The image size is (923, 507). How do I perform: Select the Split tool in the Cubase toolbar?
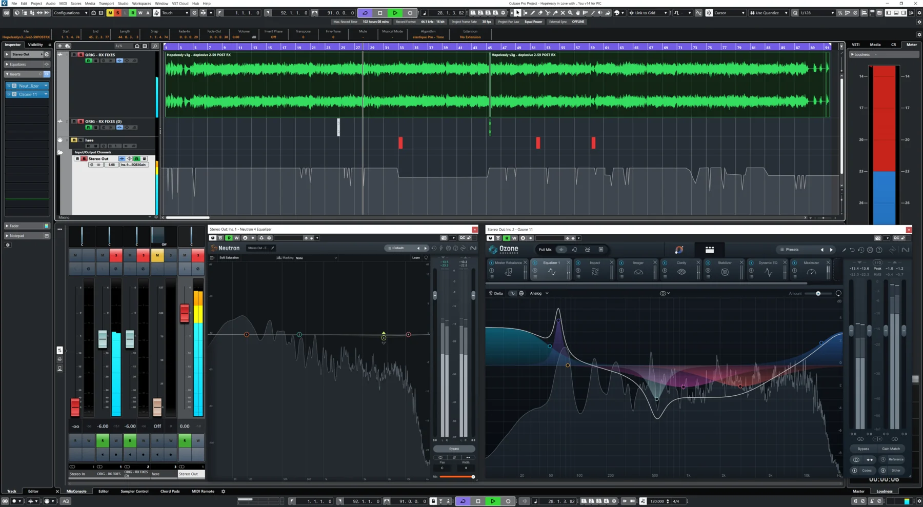548,13
